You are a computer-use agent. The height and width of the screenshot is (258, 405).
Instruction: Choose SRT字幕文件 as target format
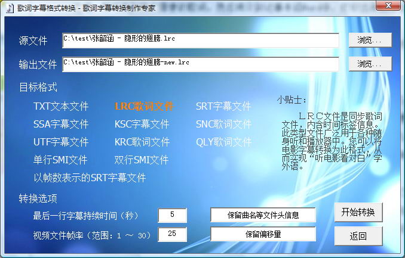(x=223, y=107)
